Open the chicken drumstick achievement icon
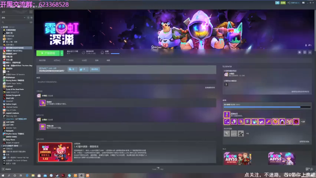Image resolution: width=316 pixels, height=178 pixels. pos(268,121)
